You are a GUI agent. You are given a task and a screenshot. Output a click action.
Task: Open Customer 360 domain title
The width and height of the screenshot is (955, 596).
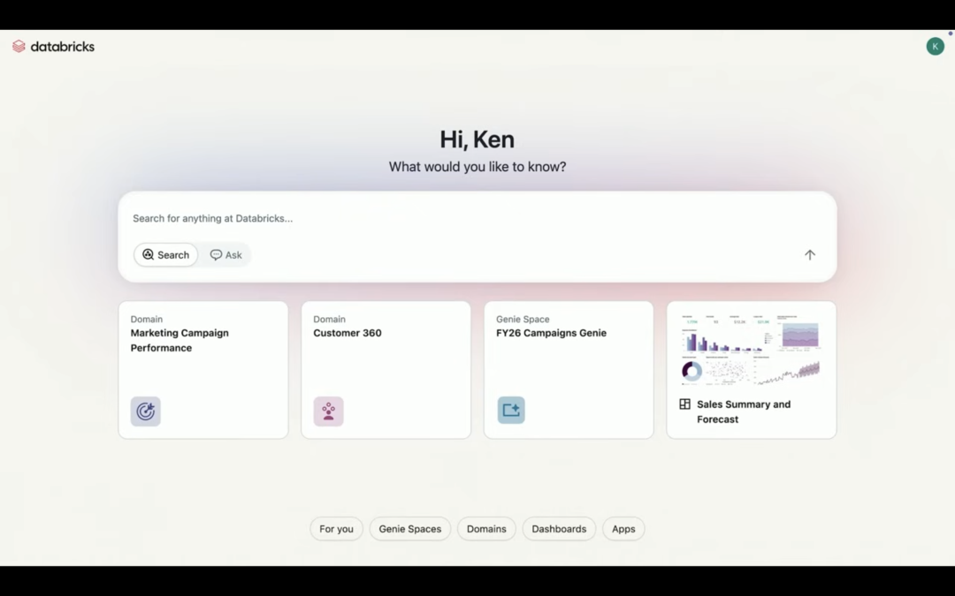pyautogui.click(x=348, y=333)
